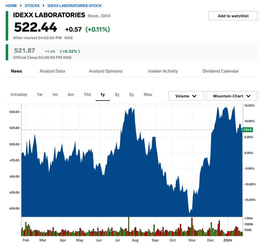Click Add to watchlist button
Viewport: 263px width, 246px height.
[x=233, y=16]
